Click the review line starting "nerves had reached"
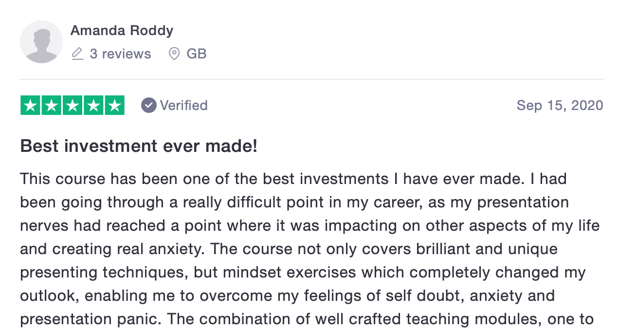The width and height of the screenshot is (619, 332). coord(309,225)
